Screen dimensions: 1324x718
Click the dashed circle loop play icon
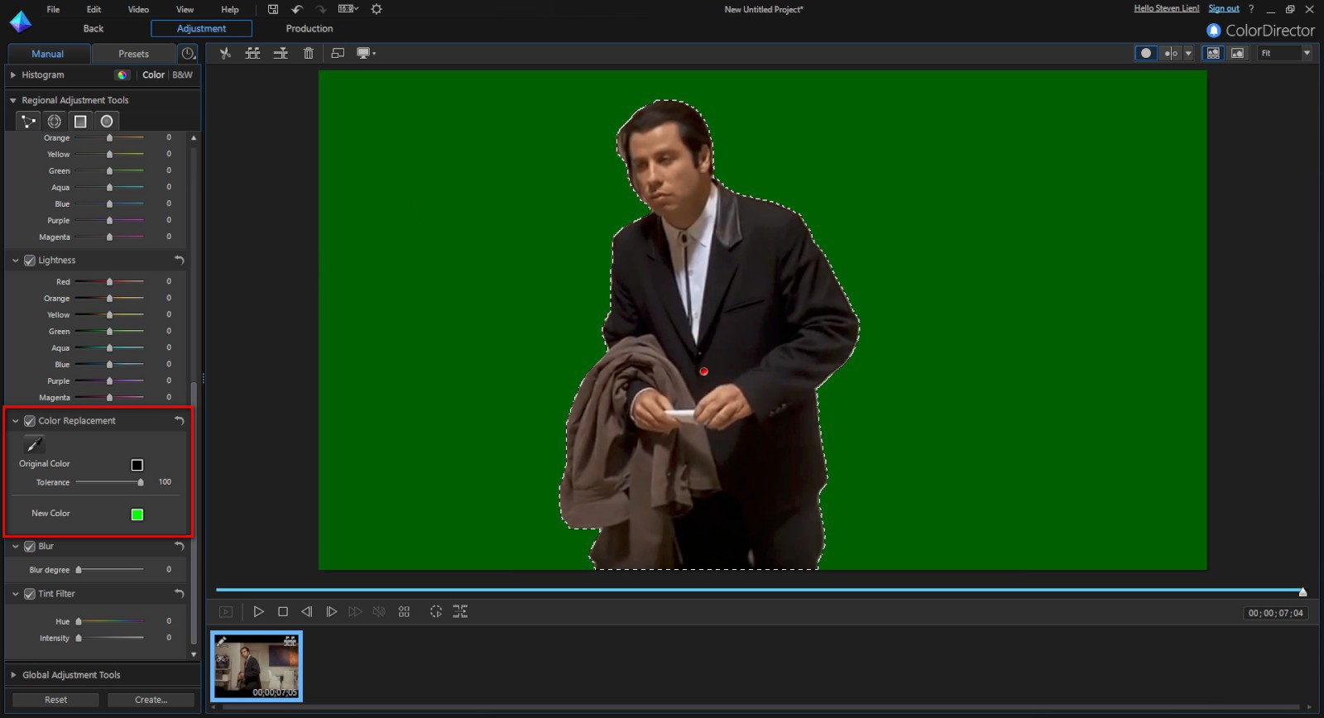coord(436,611)
